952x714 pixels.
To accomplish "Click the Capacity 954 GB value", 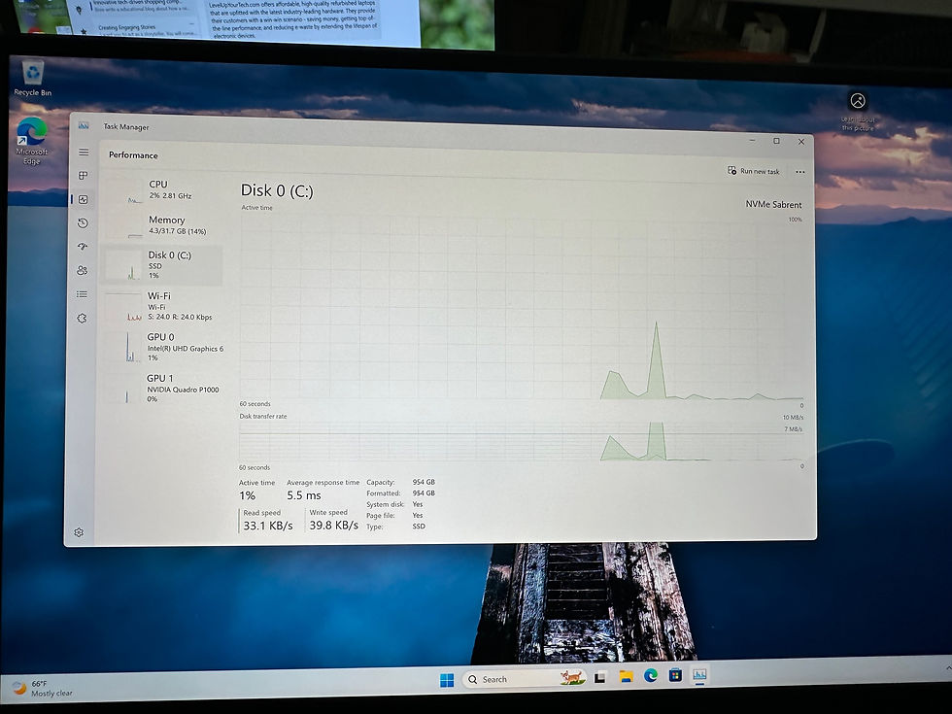I will (424, 482).
